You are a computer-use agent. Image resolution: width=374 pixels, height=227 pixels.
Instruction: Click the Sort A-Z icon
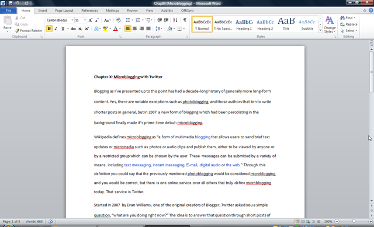[x=175, y=20]
